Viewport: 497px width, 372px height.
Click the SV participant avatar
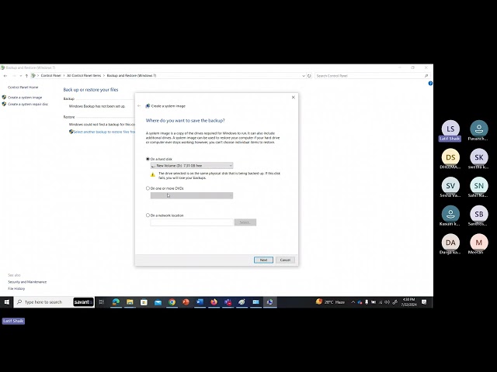tap(450, 186)
